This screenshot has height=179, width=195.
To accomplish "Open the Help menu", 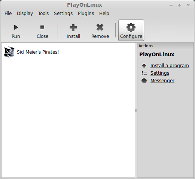I will (104, 14).
